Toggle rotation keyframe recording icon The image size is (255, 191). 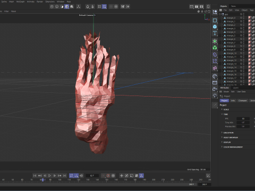[x=126, y=176]
